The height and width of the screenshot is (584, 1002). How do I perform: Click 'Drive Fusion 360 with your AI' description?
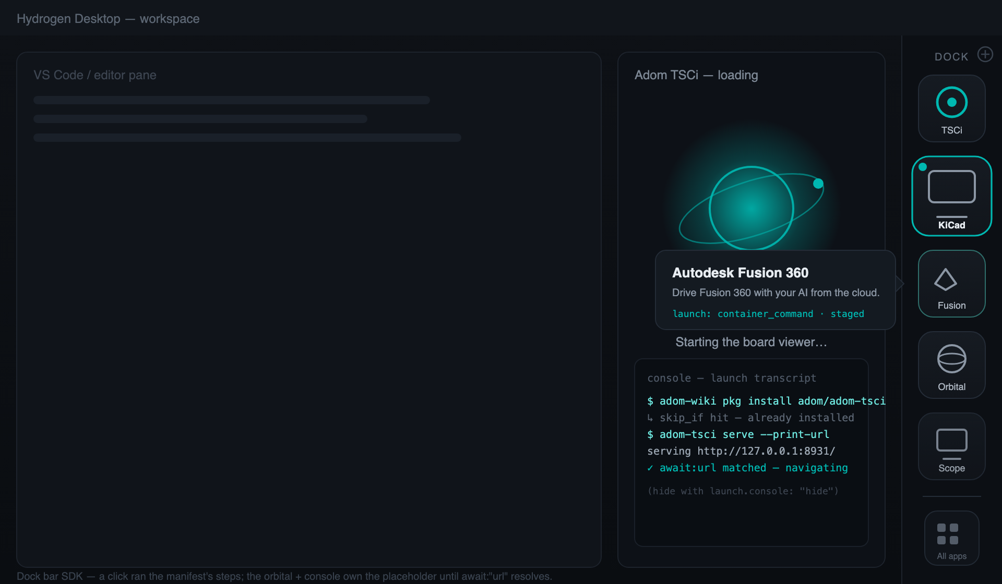[x=776, y=293]
